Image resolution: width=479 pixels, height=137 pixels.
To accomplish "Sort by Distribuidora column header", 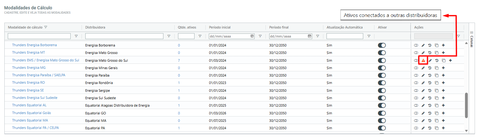I will (95, 27).
